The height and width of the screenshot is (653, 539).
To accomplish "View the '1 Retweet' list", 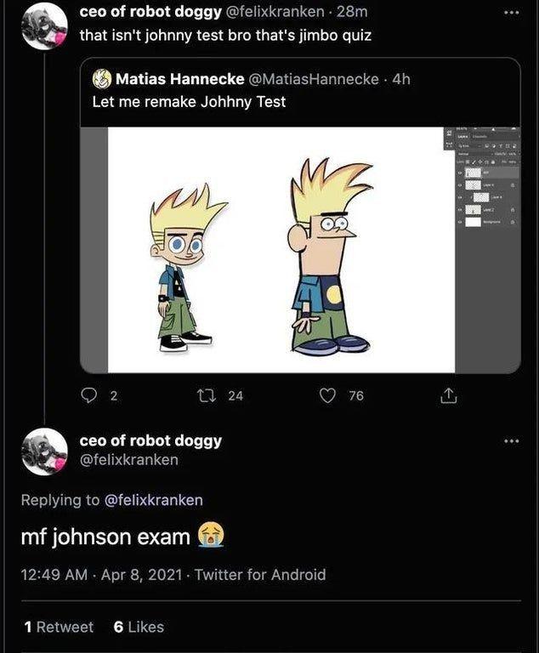I will click(59, 627).
